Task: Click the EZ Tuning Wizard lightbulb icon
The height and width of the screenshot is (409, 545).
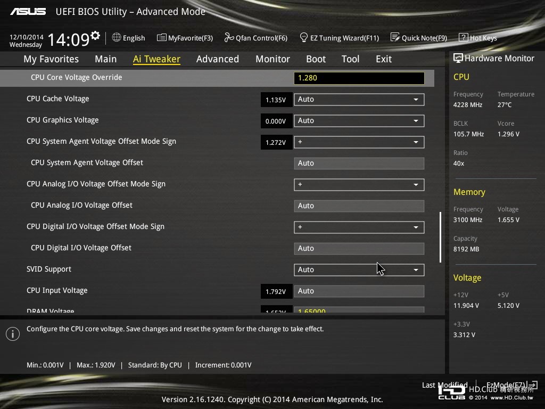Action: 303,37
